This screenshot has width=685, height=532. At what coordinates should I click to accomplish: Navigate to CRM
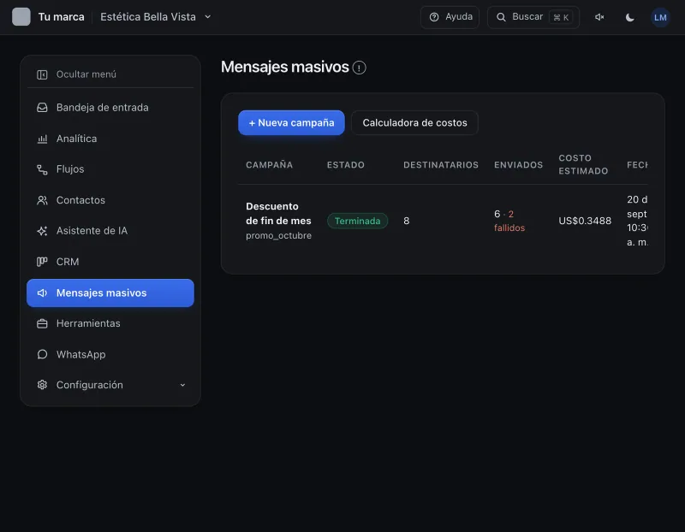[x=110, y=262]
